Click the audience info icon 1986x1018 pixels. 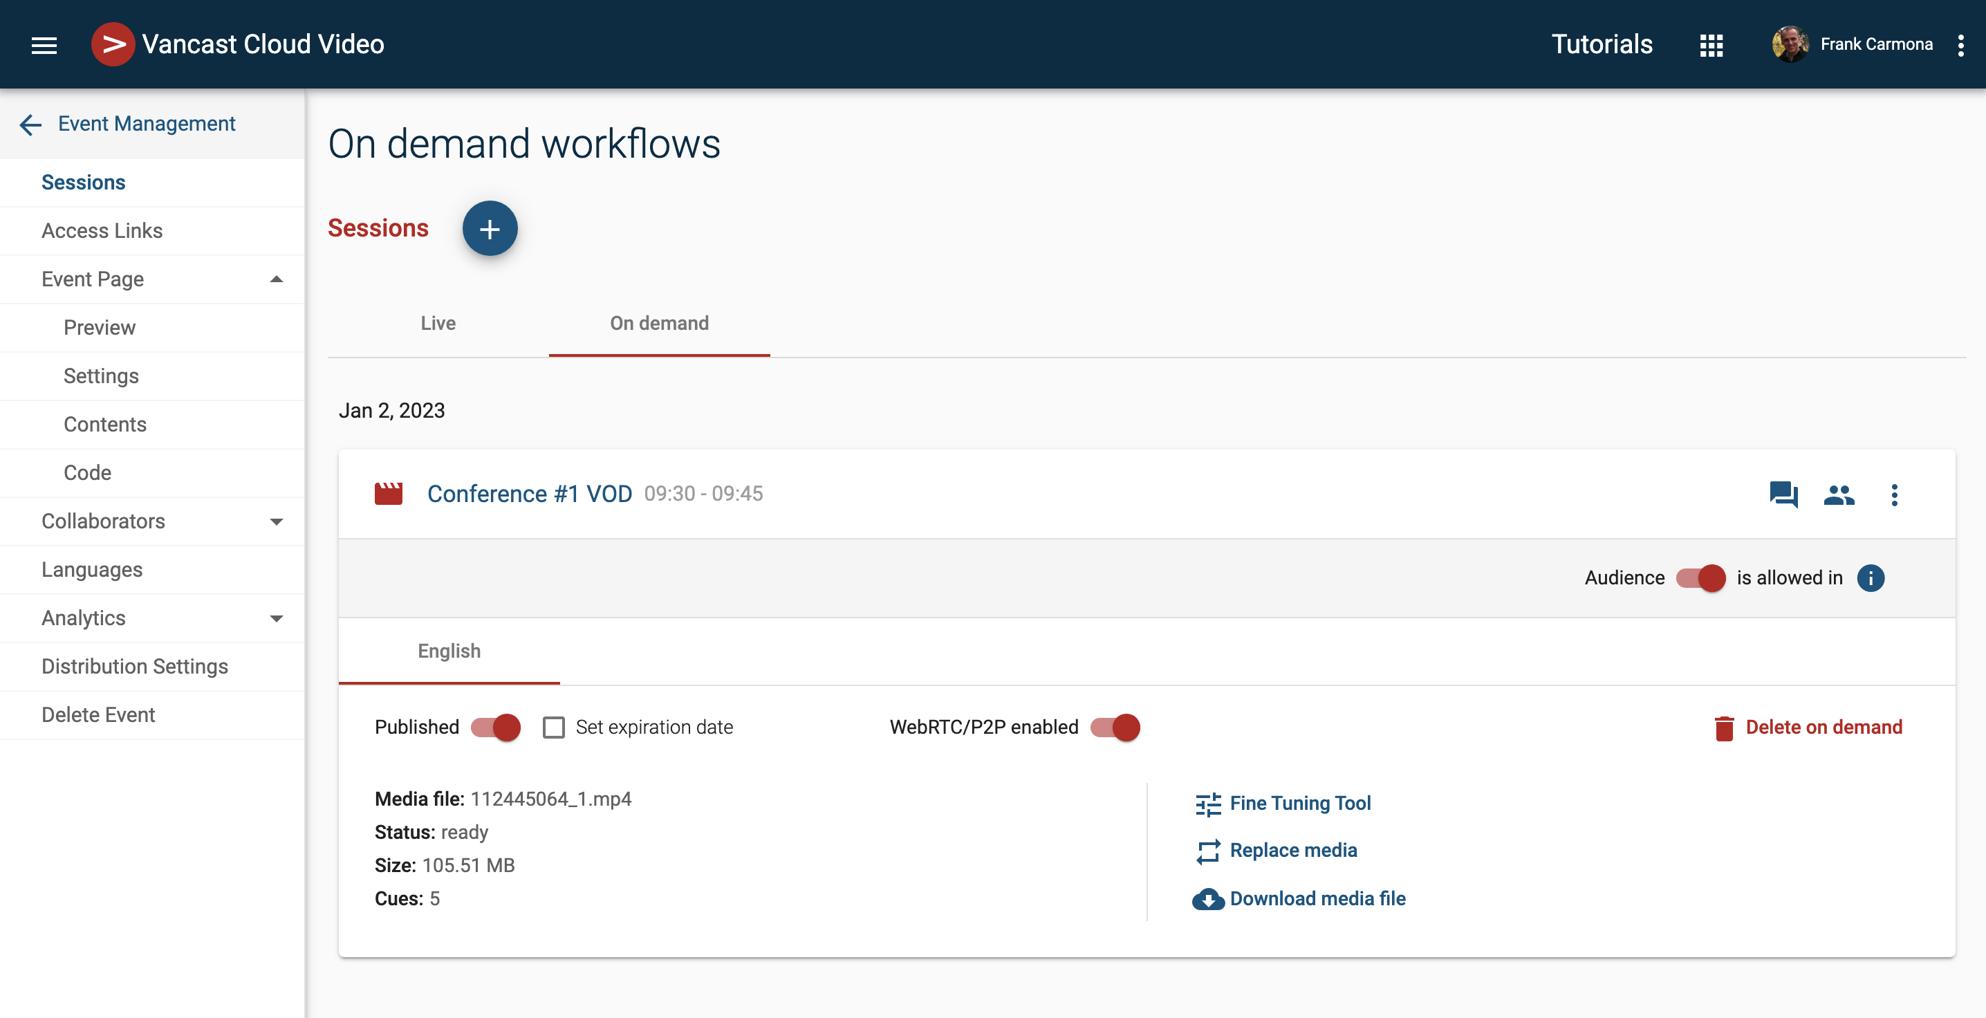tap(1871, 577)
